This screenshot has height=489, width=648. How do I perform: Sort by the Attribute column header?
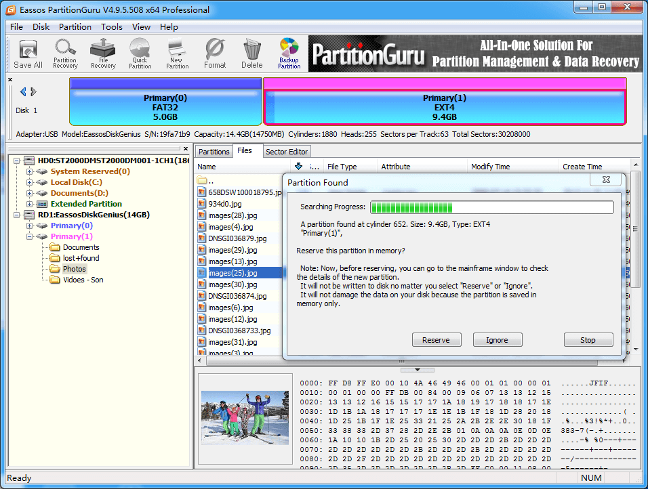click(422, 167)
